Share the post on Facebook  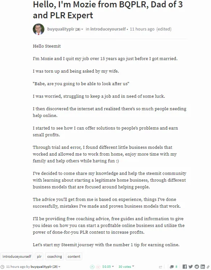185,267
